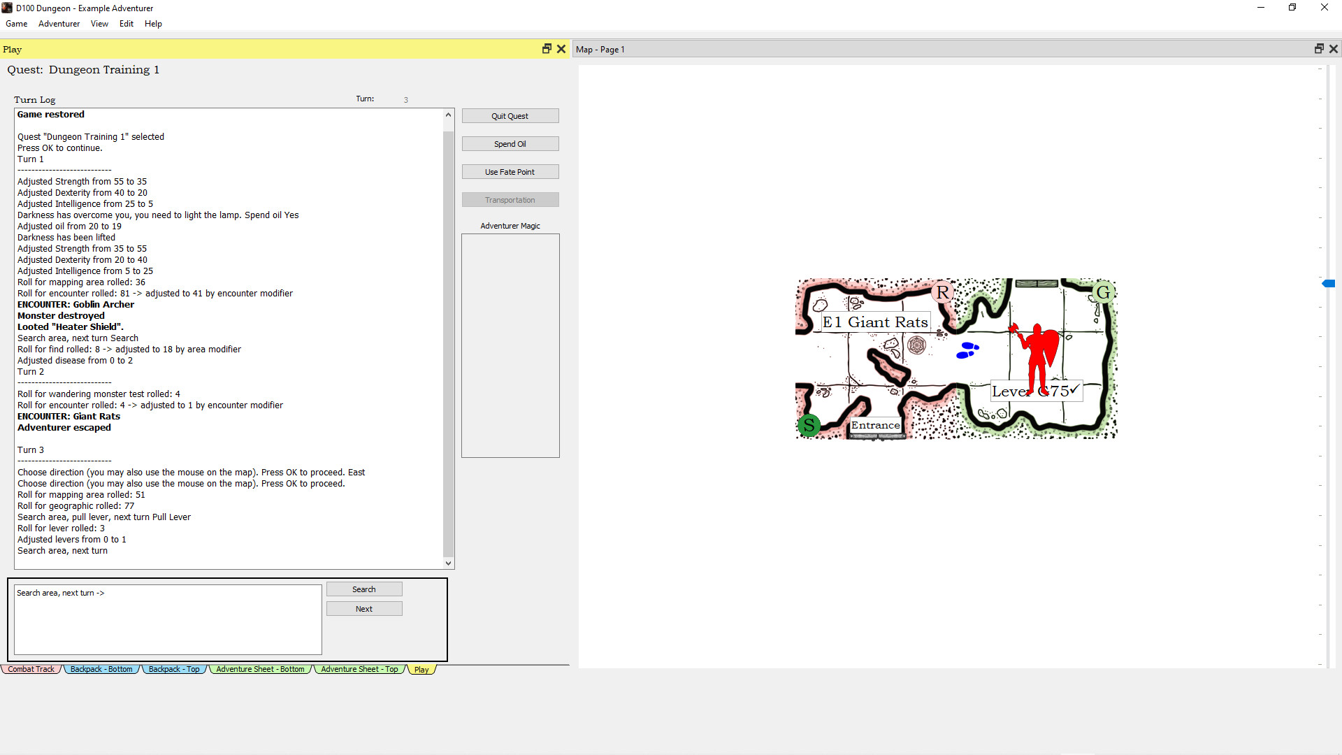
Task: Click the green S start marker
Action: (x=809, y=425)
